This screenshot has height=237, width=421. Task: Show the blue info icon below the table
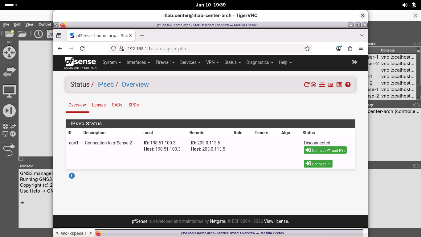tap(72, 176)
